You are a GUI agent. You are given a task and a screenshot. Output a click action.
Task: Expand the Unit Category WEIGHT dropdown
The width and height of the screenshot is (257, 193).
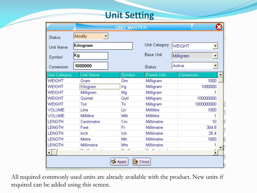pos(215,46)
